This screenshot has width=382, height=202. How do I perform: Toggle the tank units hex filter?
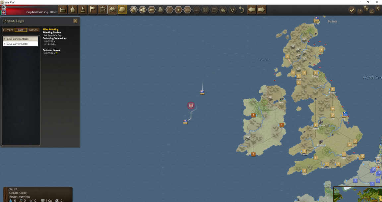152,10
